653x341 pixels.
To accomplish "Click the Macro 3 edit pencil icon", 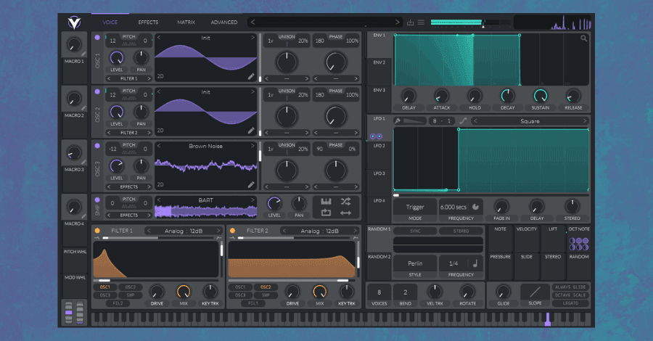I will pos(83,162).
